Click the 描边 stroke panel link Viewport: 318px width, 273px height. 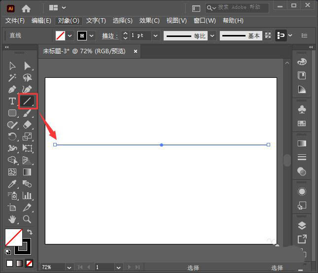(110, 36)
